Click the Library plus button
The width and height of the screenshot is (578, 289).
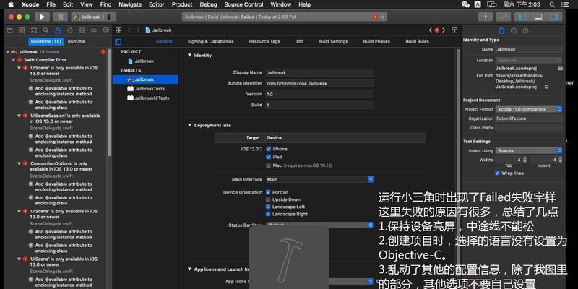pyautogui.click(x=485, y=17)
